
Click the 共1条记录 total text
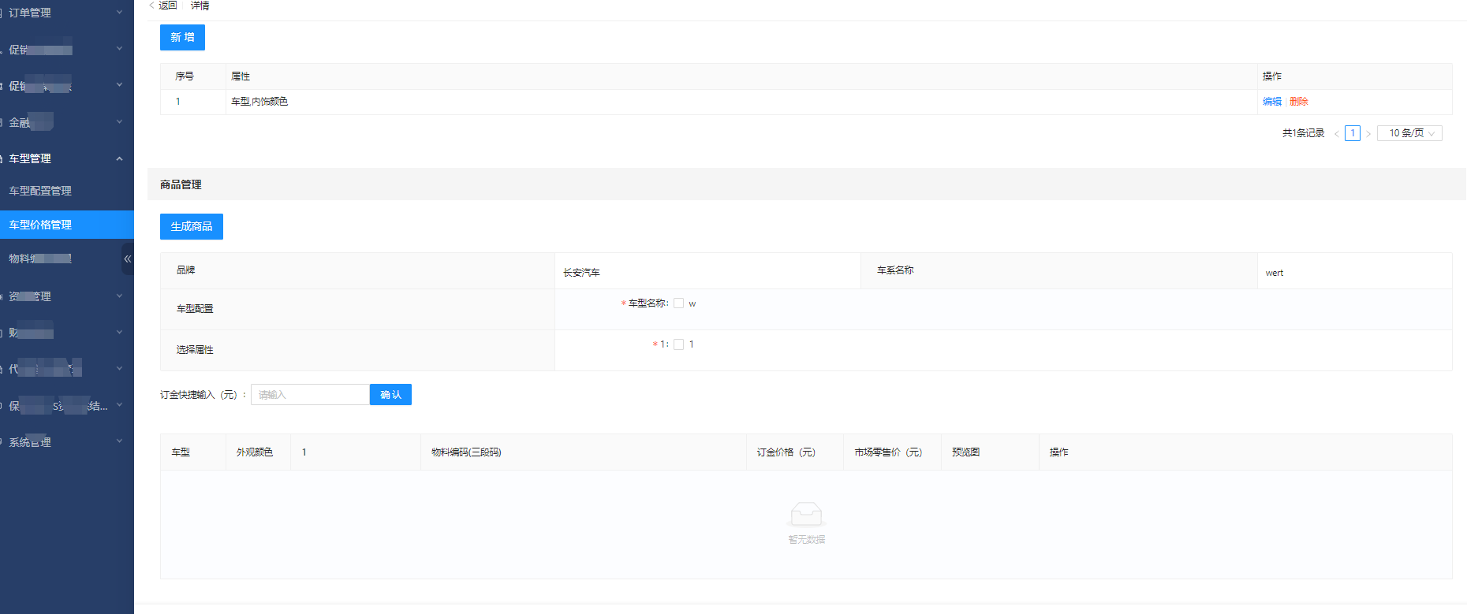coord(1304,133)
